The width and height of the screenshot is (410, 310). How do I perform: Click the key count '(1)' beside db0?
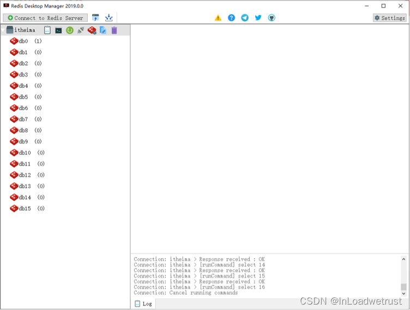click(38, 41)
